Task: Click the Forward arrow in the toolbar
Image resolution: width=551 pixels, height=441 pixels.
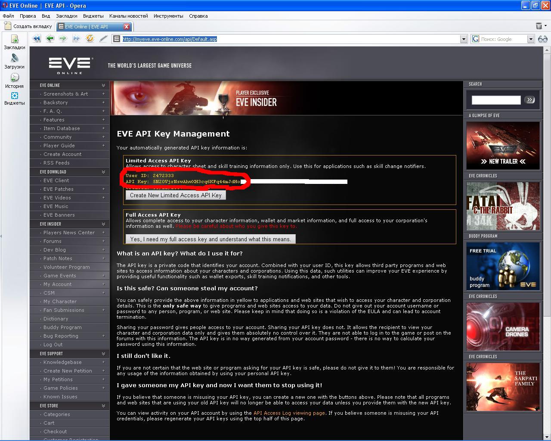Action: (x=63, y=39)
